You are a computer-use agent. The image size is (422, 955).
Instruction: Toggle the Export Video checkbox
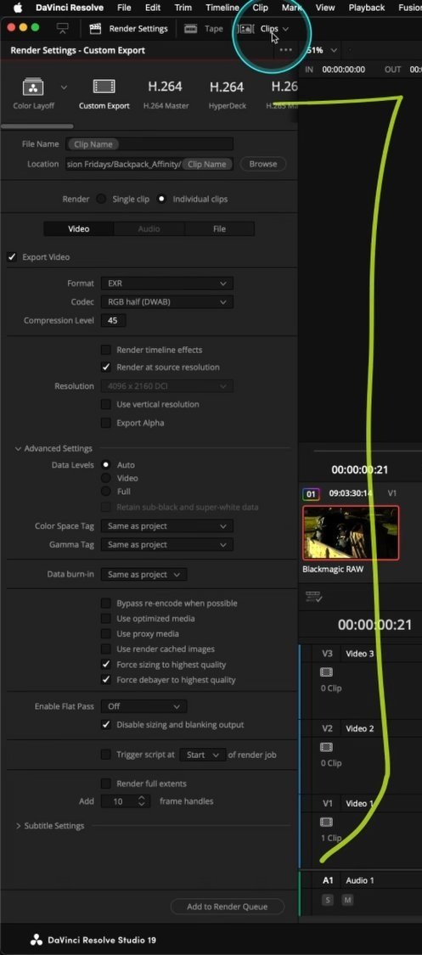pyautogui.click(x=12, y=257)
